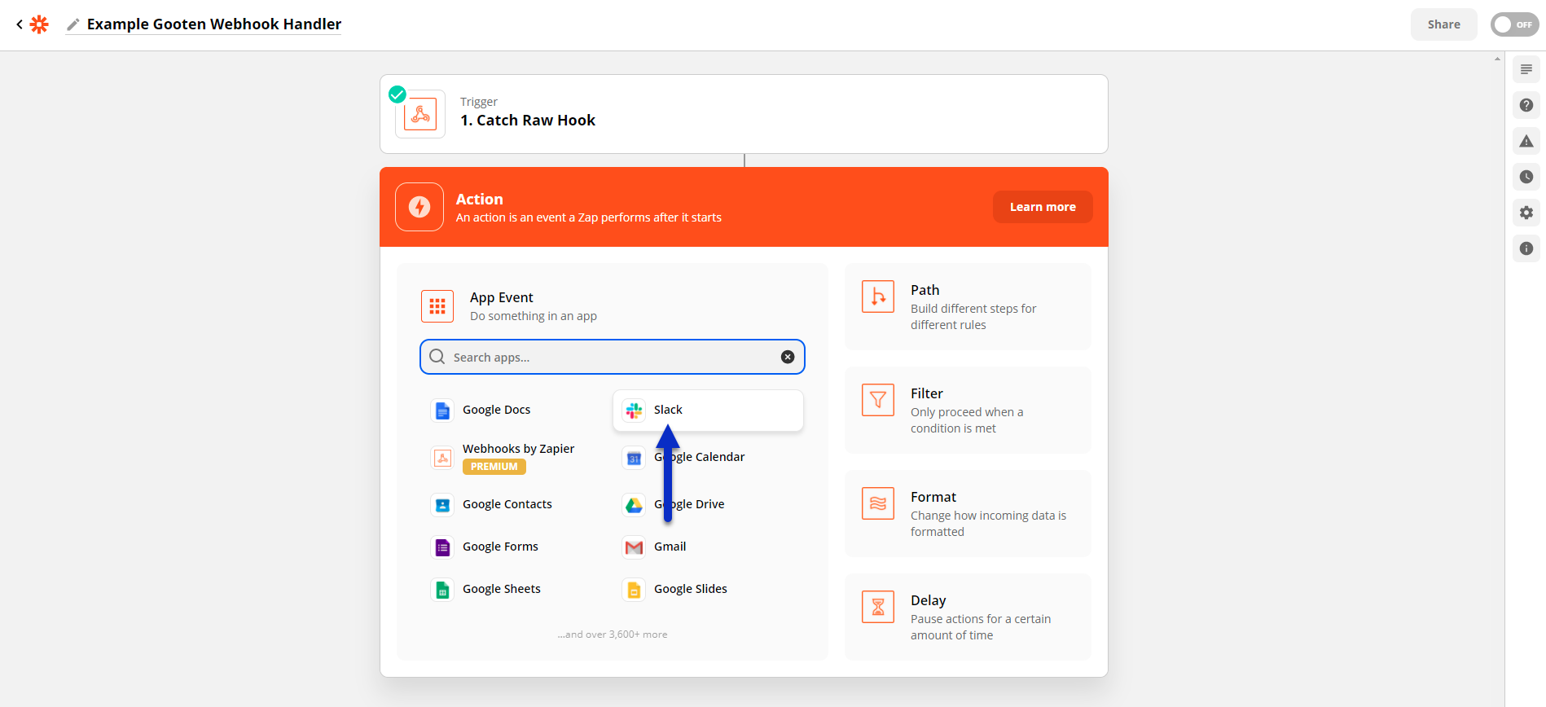Click the Path branching icon
This screenshot has height=707, width=1546.
point(878,296)
